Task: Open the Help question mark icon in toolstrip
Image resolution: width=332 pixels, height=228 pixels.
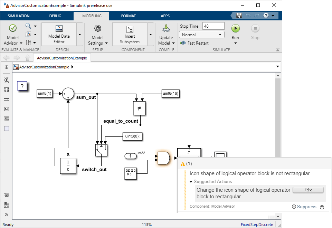Action: coord(266,16)
